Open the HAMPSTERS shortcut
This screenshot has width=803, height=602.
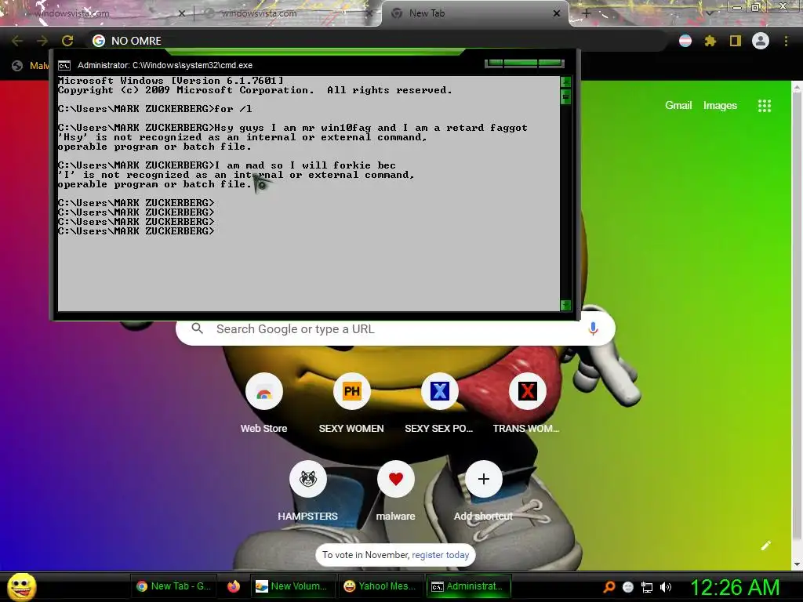coord(307,479)
